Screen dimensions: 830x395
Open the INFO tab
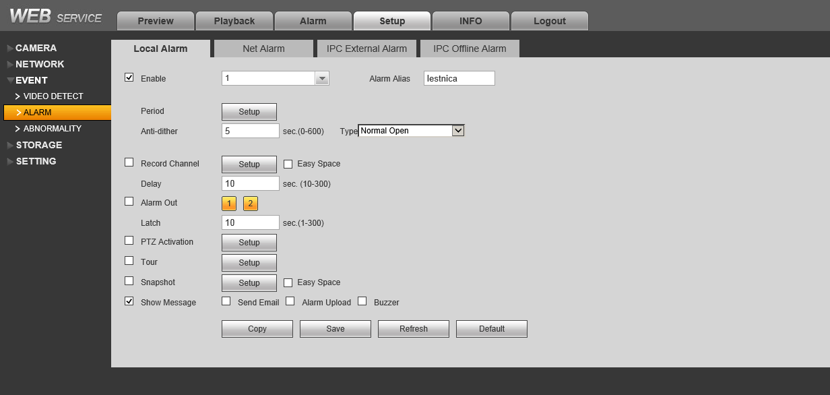click(x=471, y=21)
